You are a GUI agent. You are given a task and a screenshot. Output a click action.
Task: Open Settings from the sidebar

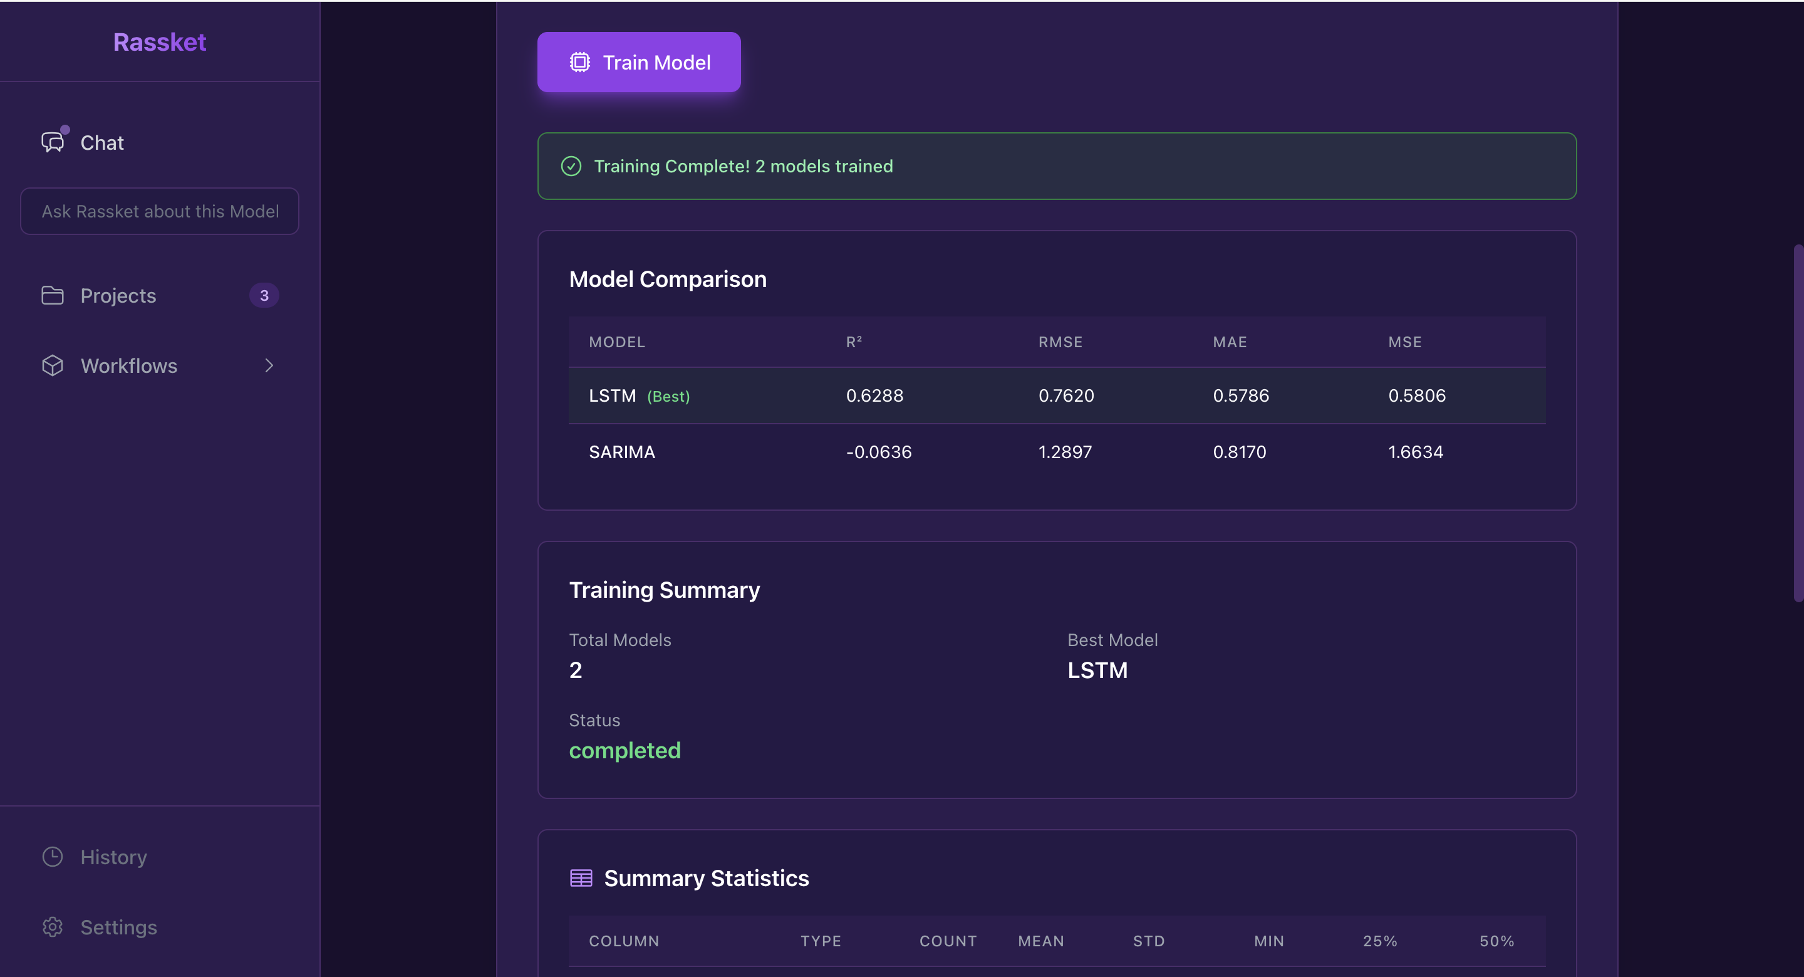pyautogui.click(x=118, y=926)
